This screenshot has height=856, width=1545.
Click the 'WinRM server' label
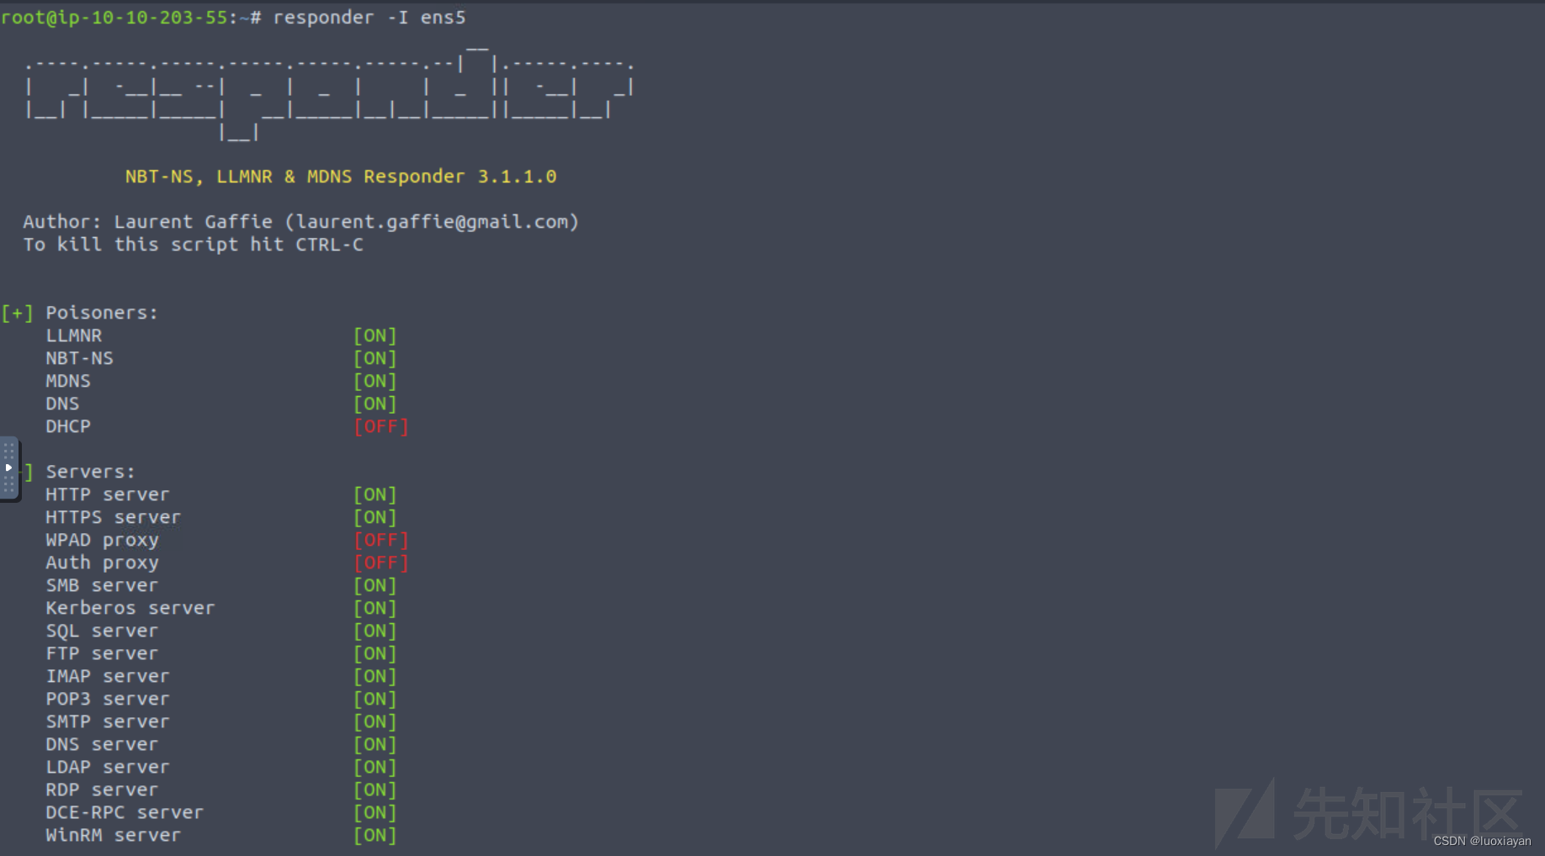114,835
